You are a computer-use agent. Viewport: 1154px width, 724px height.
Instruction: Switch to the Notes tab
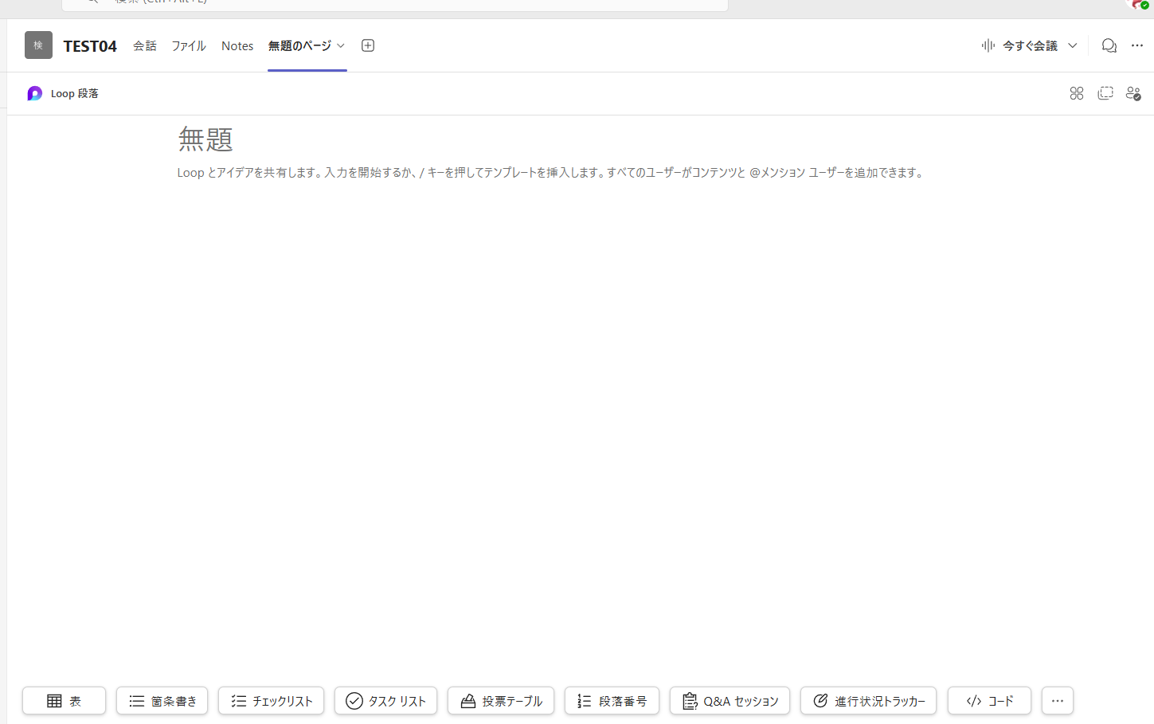(237, 46)
